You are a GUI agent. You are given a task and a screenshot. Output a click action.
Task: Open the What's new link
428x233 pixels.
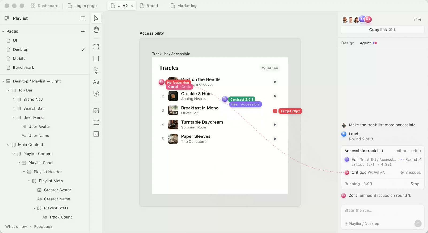tap(16, 227)
